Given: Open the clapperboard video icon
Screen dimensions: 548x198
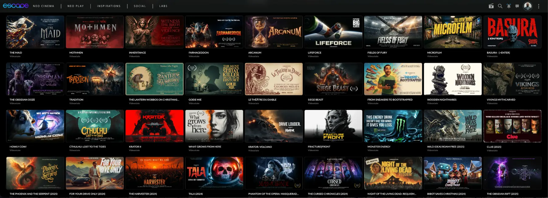Looking at the screenshot, I should pyautogui.click(x=491, y=6).
